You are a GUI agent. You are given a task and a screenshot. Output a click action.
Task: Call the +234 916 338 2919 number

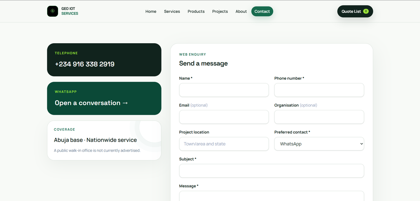click(85, 64)
